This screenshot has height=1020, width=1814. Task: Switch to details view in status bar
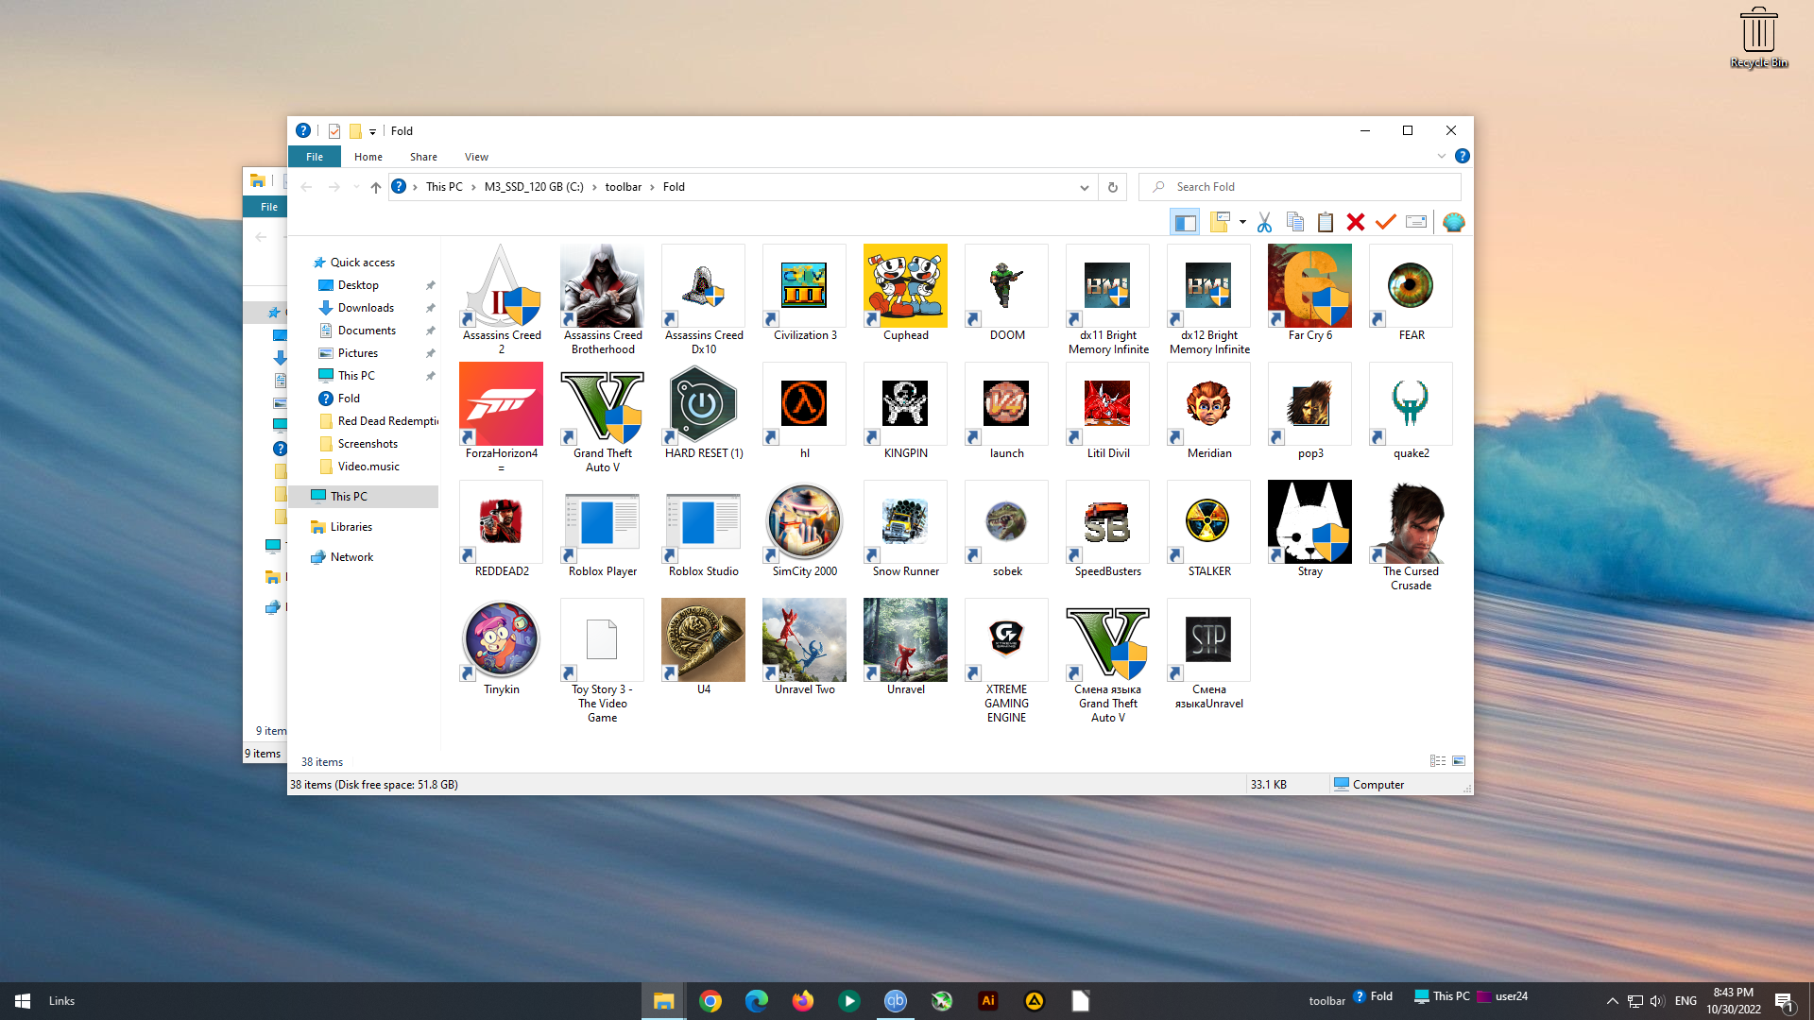click(1438, 761)
